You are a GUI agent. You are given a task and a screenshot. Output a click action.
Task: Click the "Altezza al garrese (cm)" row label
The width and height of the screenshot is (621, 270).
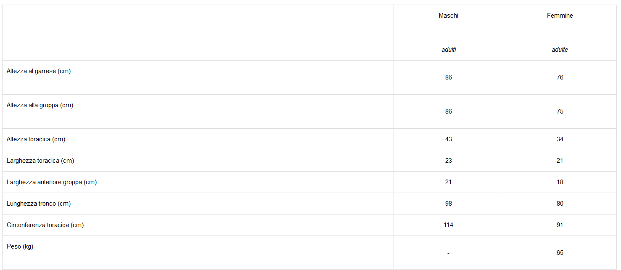39,71
